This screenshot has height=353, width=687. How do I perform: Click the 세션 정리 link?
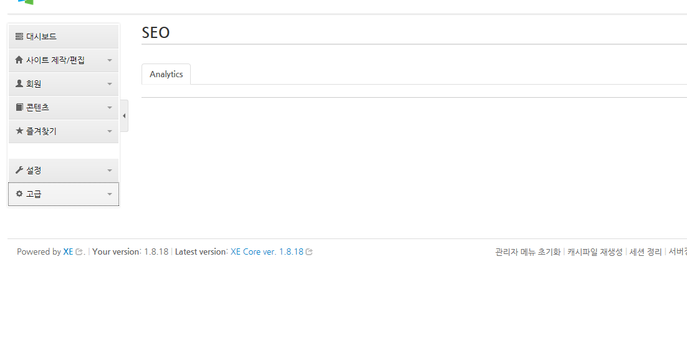645,252
